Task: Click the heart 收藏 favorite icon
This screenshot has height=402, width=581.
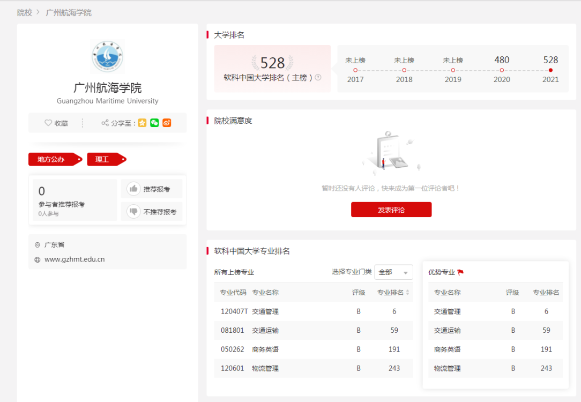Action: [x=48, y=123]
